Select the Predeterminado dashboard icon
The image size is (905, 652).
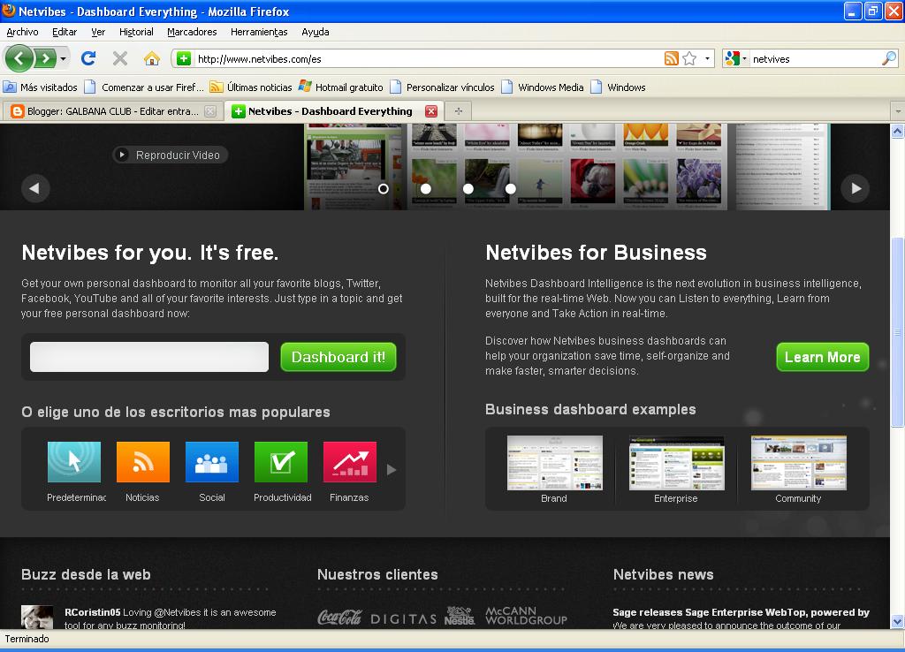coord(74,461)
